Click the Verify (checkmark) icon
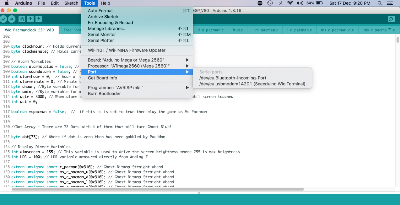The width and height of the screenshot is (400, 205). click(x=4, y=19)
